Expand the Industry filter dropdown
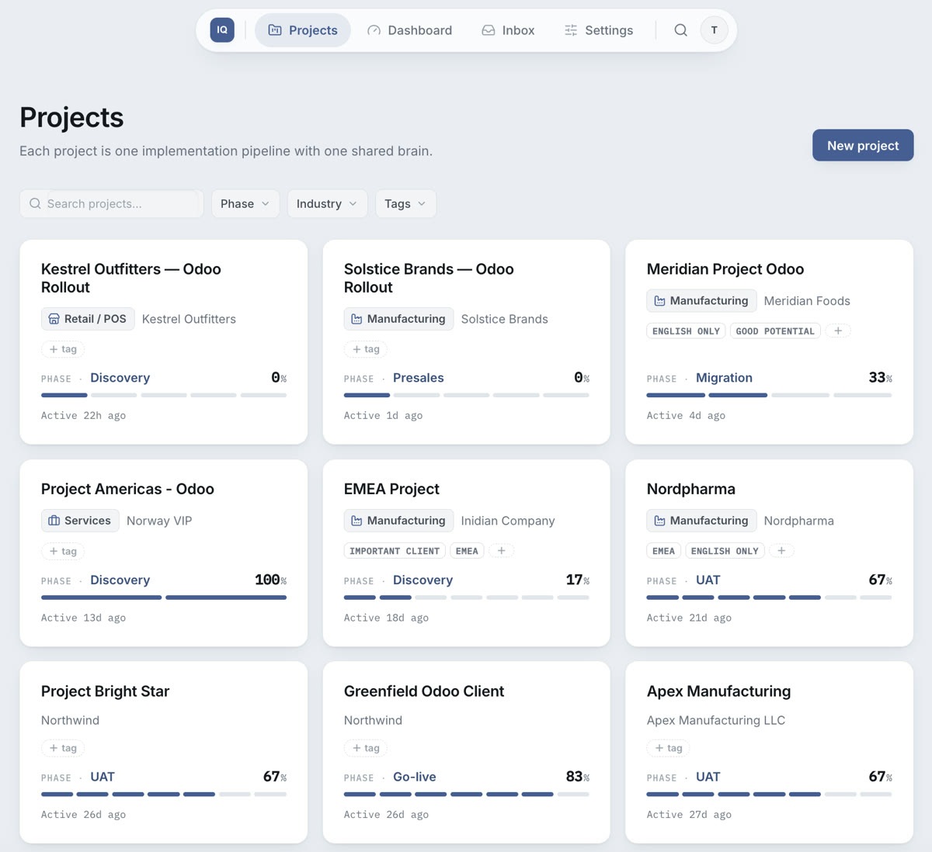 pos(327,204)
